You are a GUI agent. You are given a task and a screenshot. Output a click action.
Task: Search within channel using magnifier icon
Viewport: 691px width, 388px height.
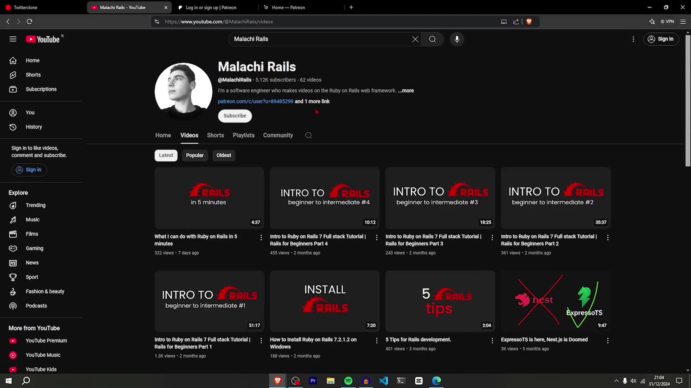pyautogui.click(x=308, y=135)
